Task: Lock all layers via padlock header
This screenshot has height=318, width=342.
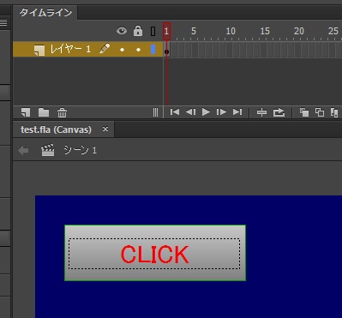Action: (x=138, y=31)
